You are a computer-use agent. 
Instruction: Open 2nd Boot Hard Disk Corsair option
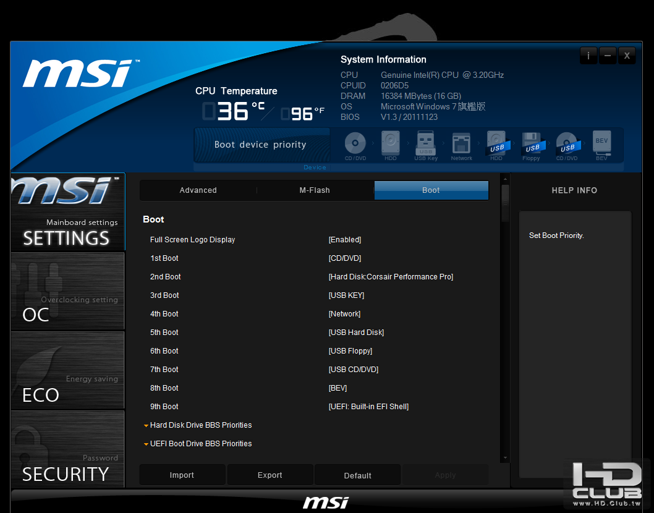click(x=391, y=276)
